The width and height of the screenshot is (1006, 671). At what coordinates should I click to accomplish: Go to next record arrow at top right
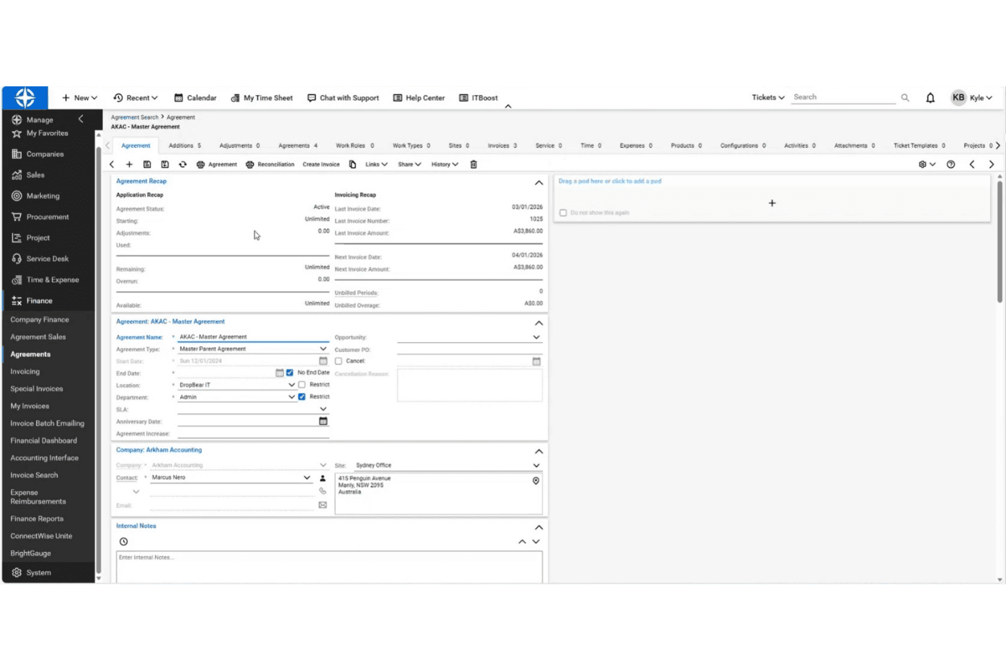point(992,165)
